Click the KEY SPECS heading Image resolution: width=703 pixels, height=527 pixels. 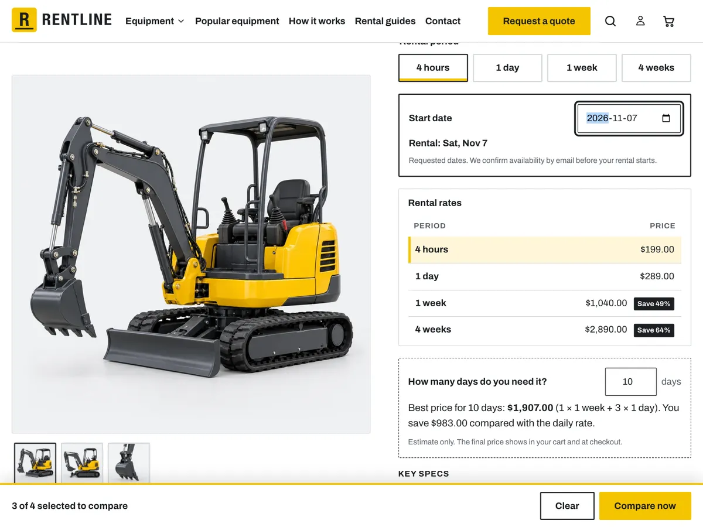pyautogui.click(x=424, y=474)
